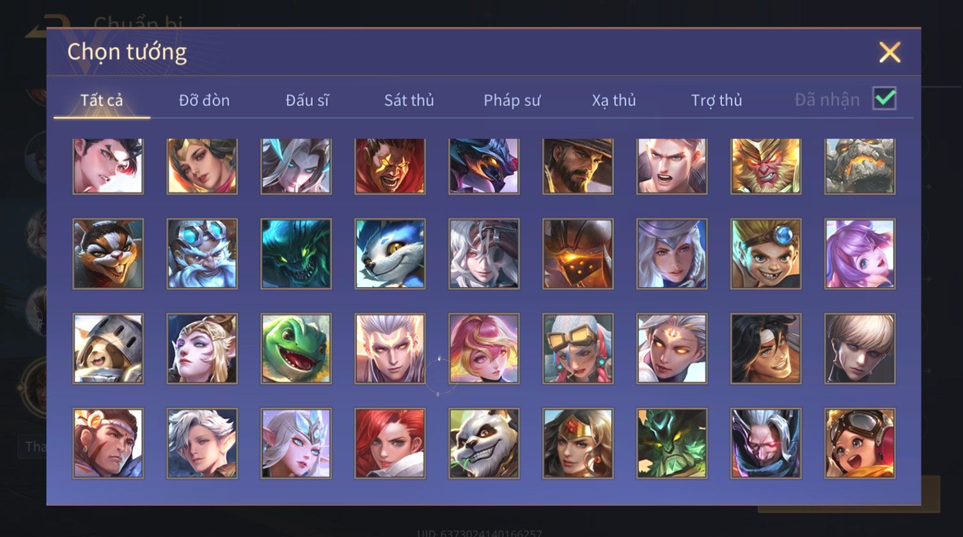Screen dimensions: 963x537
Task: Select the bearded man with wide hat
Action: click(578, 166)
